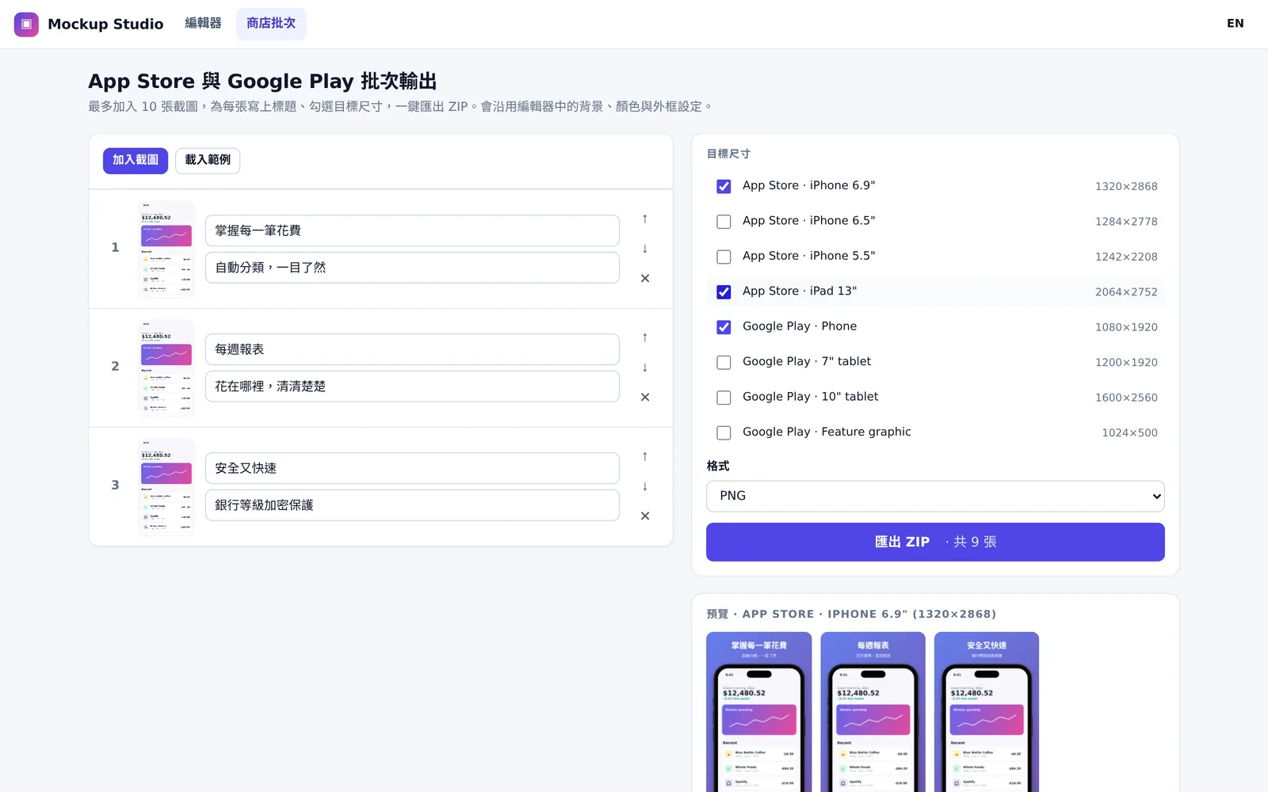Check App Store iPhone 6.5" size

pos(724,222)
